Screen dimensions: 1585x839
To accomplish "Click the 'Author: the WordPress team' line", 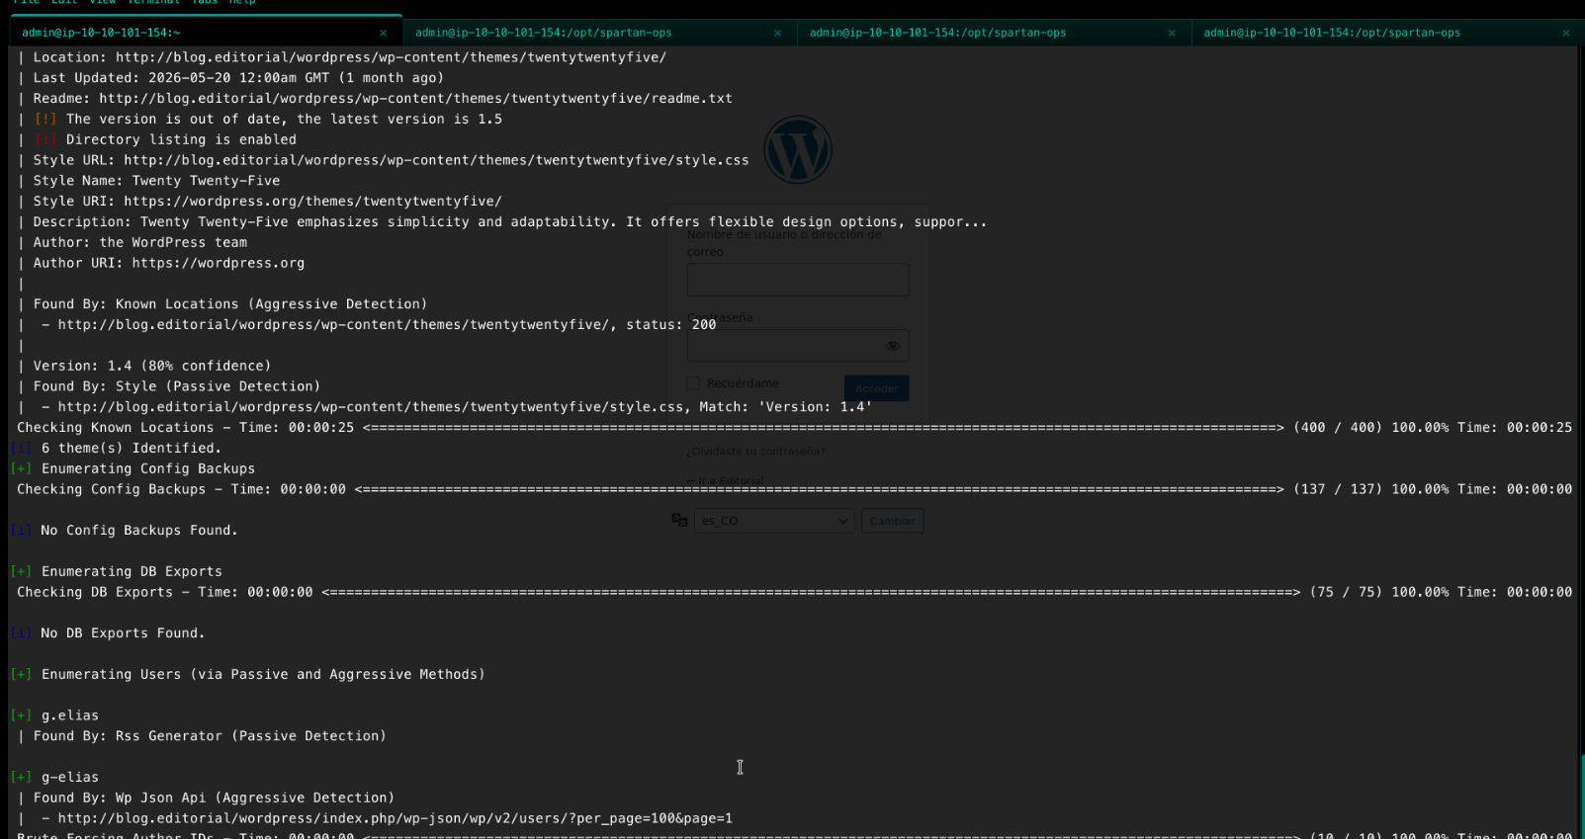I will 140,242.
